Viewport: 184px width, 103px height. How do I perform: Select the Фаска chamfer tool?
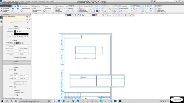coord(45,6)
